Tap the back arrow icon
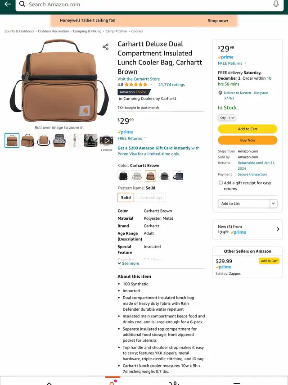The image size is (288, 385). 8,4
